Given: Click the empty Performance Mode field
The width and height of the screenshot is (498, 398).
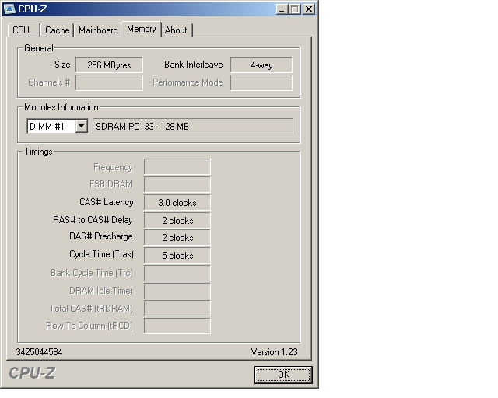Looking at the screenshot, I should (261, 83).
